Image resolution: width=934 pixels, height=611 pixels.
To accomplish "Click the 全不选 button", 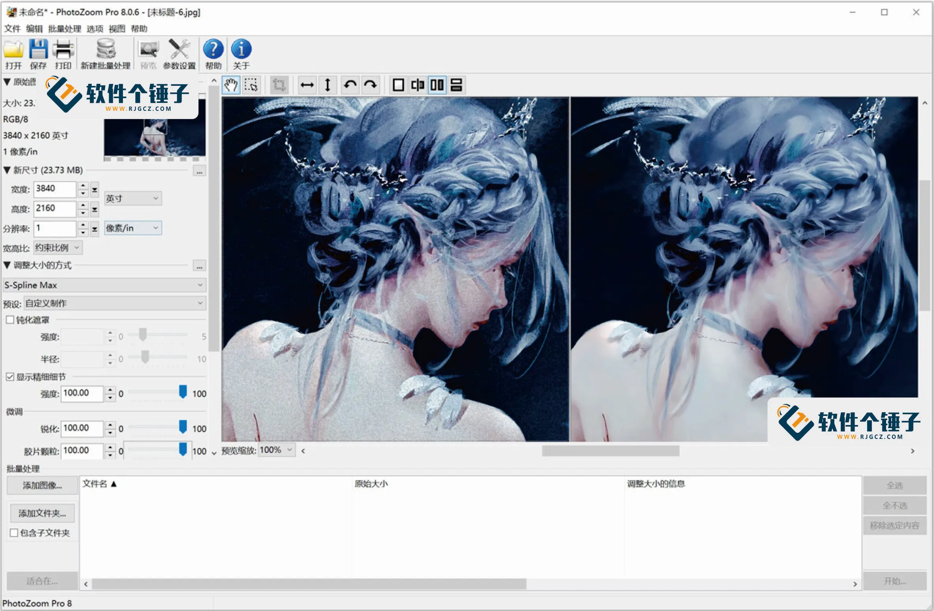I will coord(895,505).
